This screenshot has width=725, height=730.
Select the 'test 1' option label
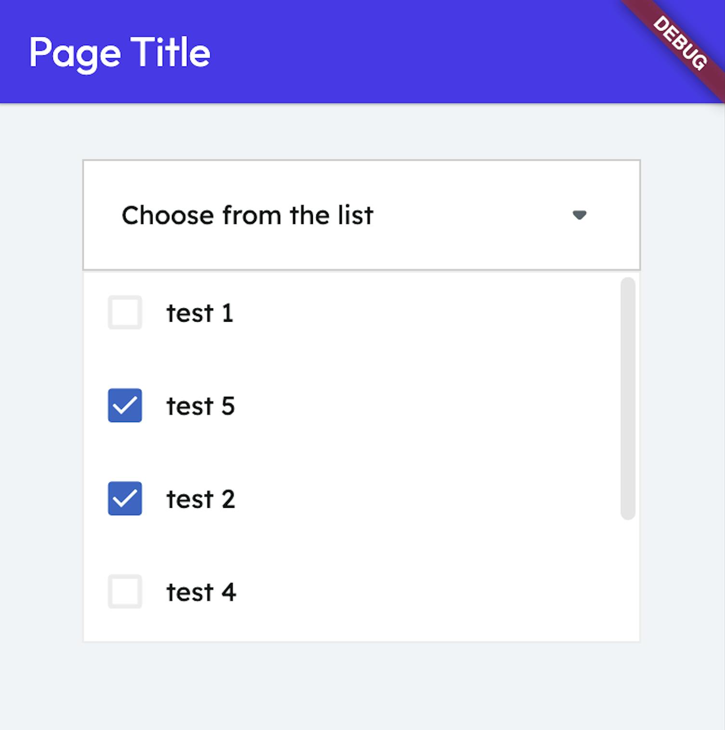click(200, 313)
